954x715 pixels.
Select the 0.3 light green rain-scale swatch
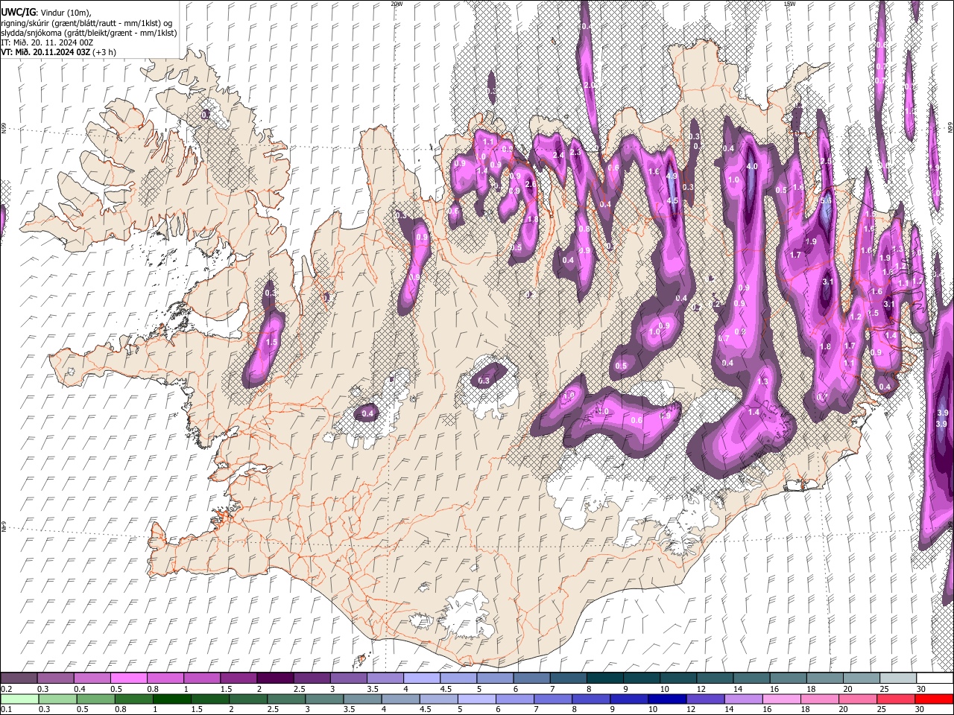(57, 699)
